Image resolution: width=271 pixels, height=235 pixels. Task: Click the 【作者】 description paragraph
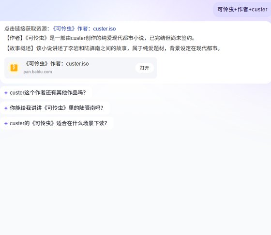coord(100,38)
